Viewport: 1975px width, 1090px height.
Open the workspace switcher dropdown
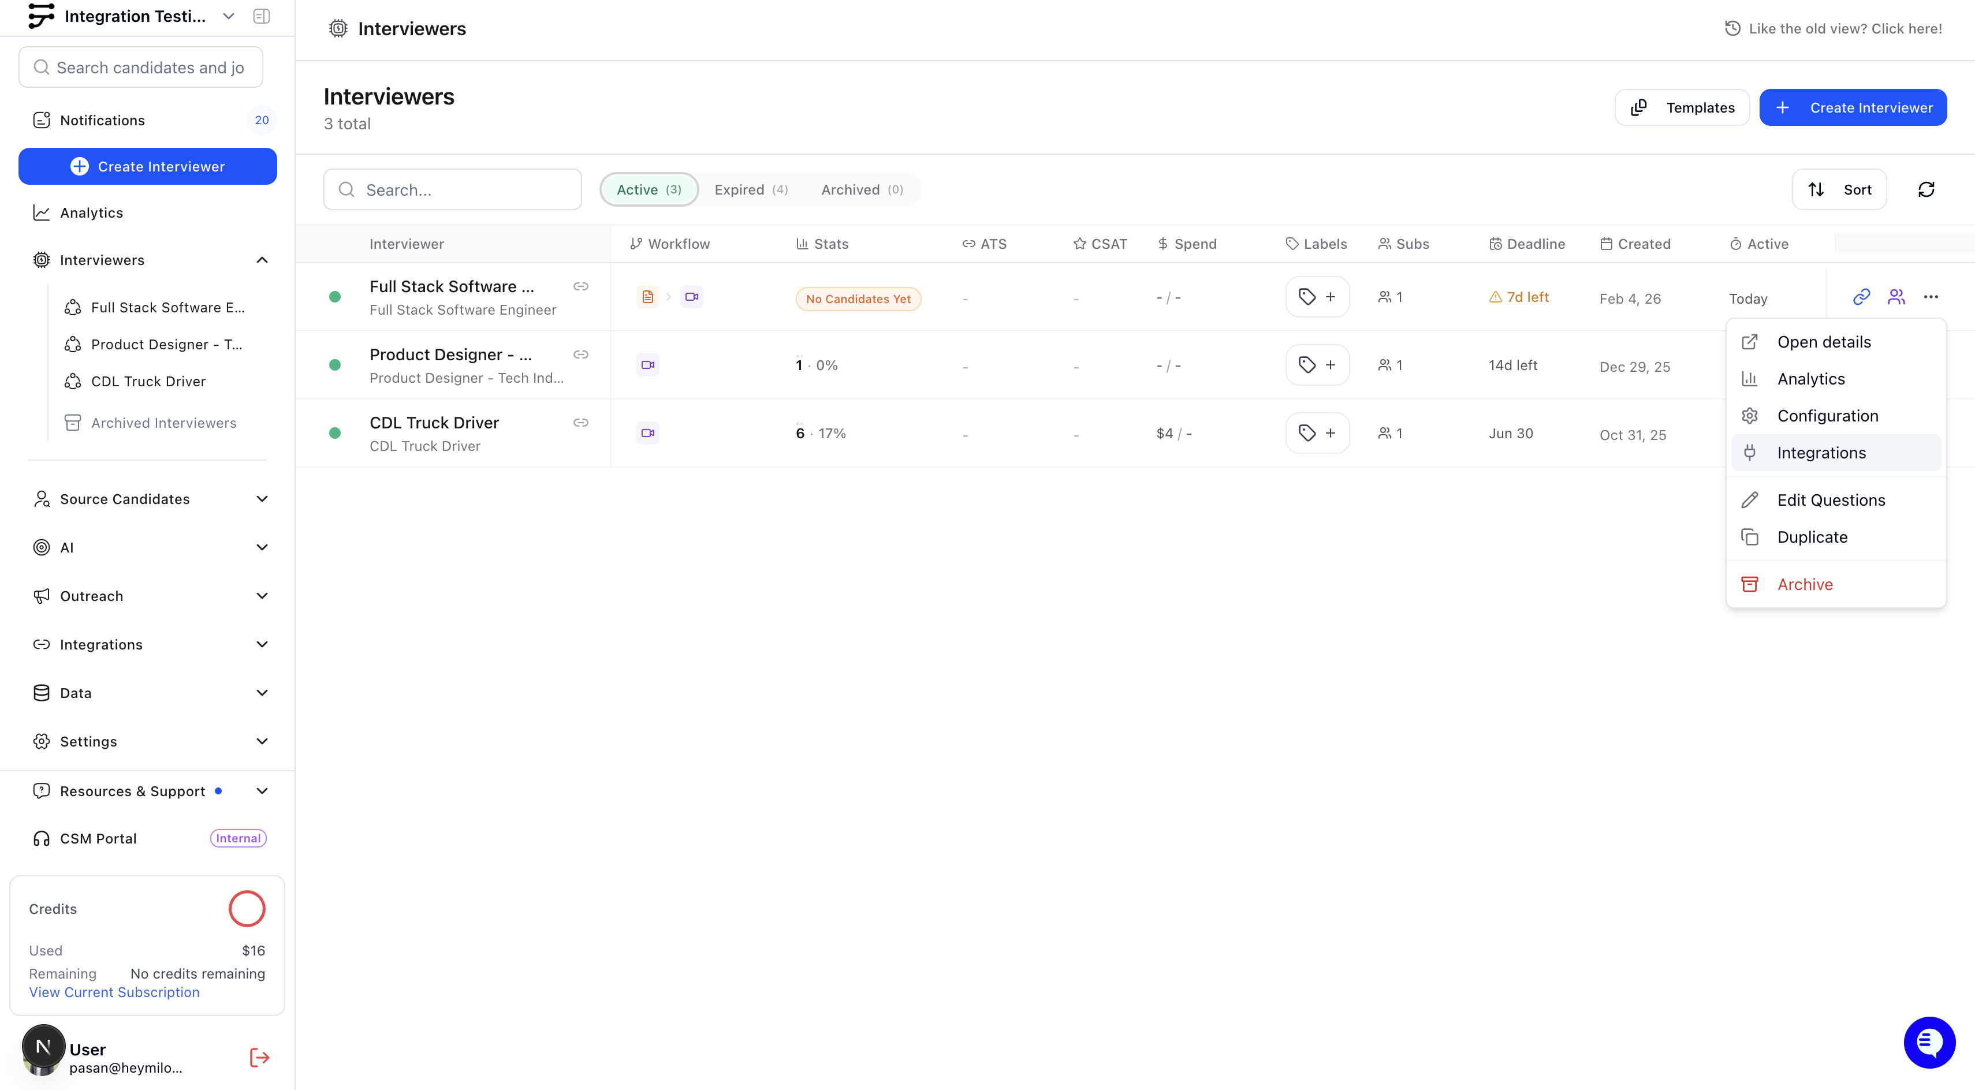[229, 16]
